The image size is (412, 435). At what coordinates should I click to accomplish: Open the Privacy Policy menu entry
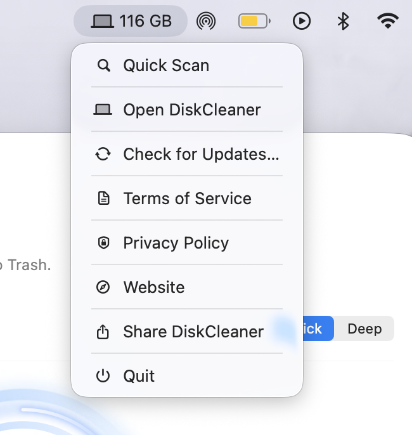click(187, 243)
